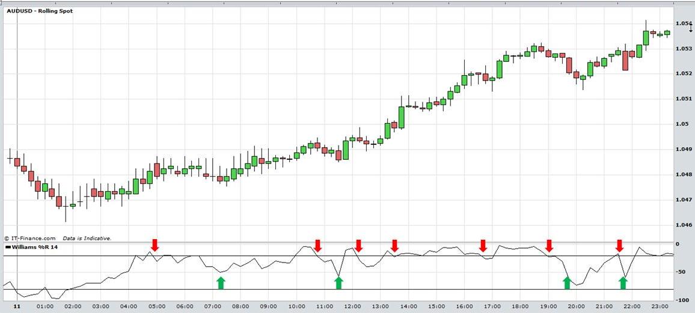Click the 18:00 time axis label
Image resolution: width=695 pixels, height=313 pixels.
(520, 306)
